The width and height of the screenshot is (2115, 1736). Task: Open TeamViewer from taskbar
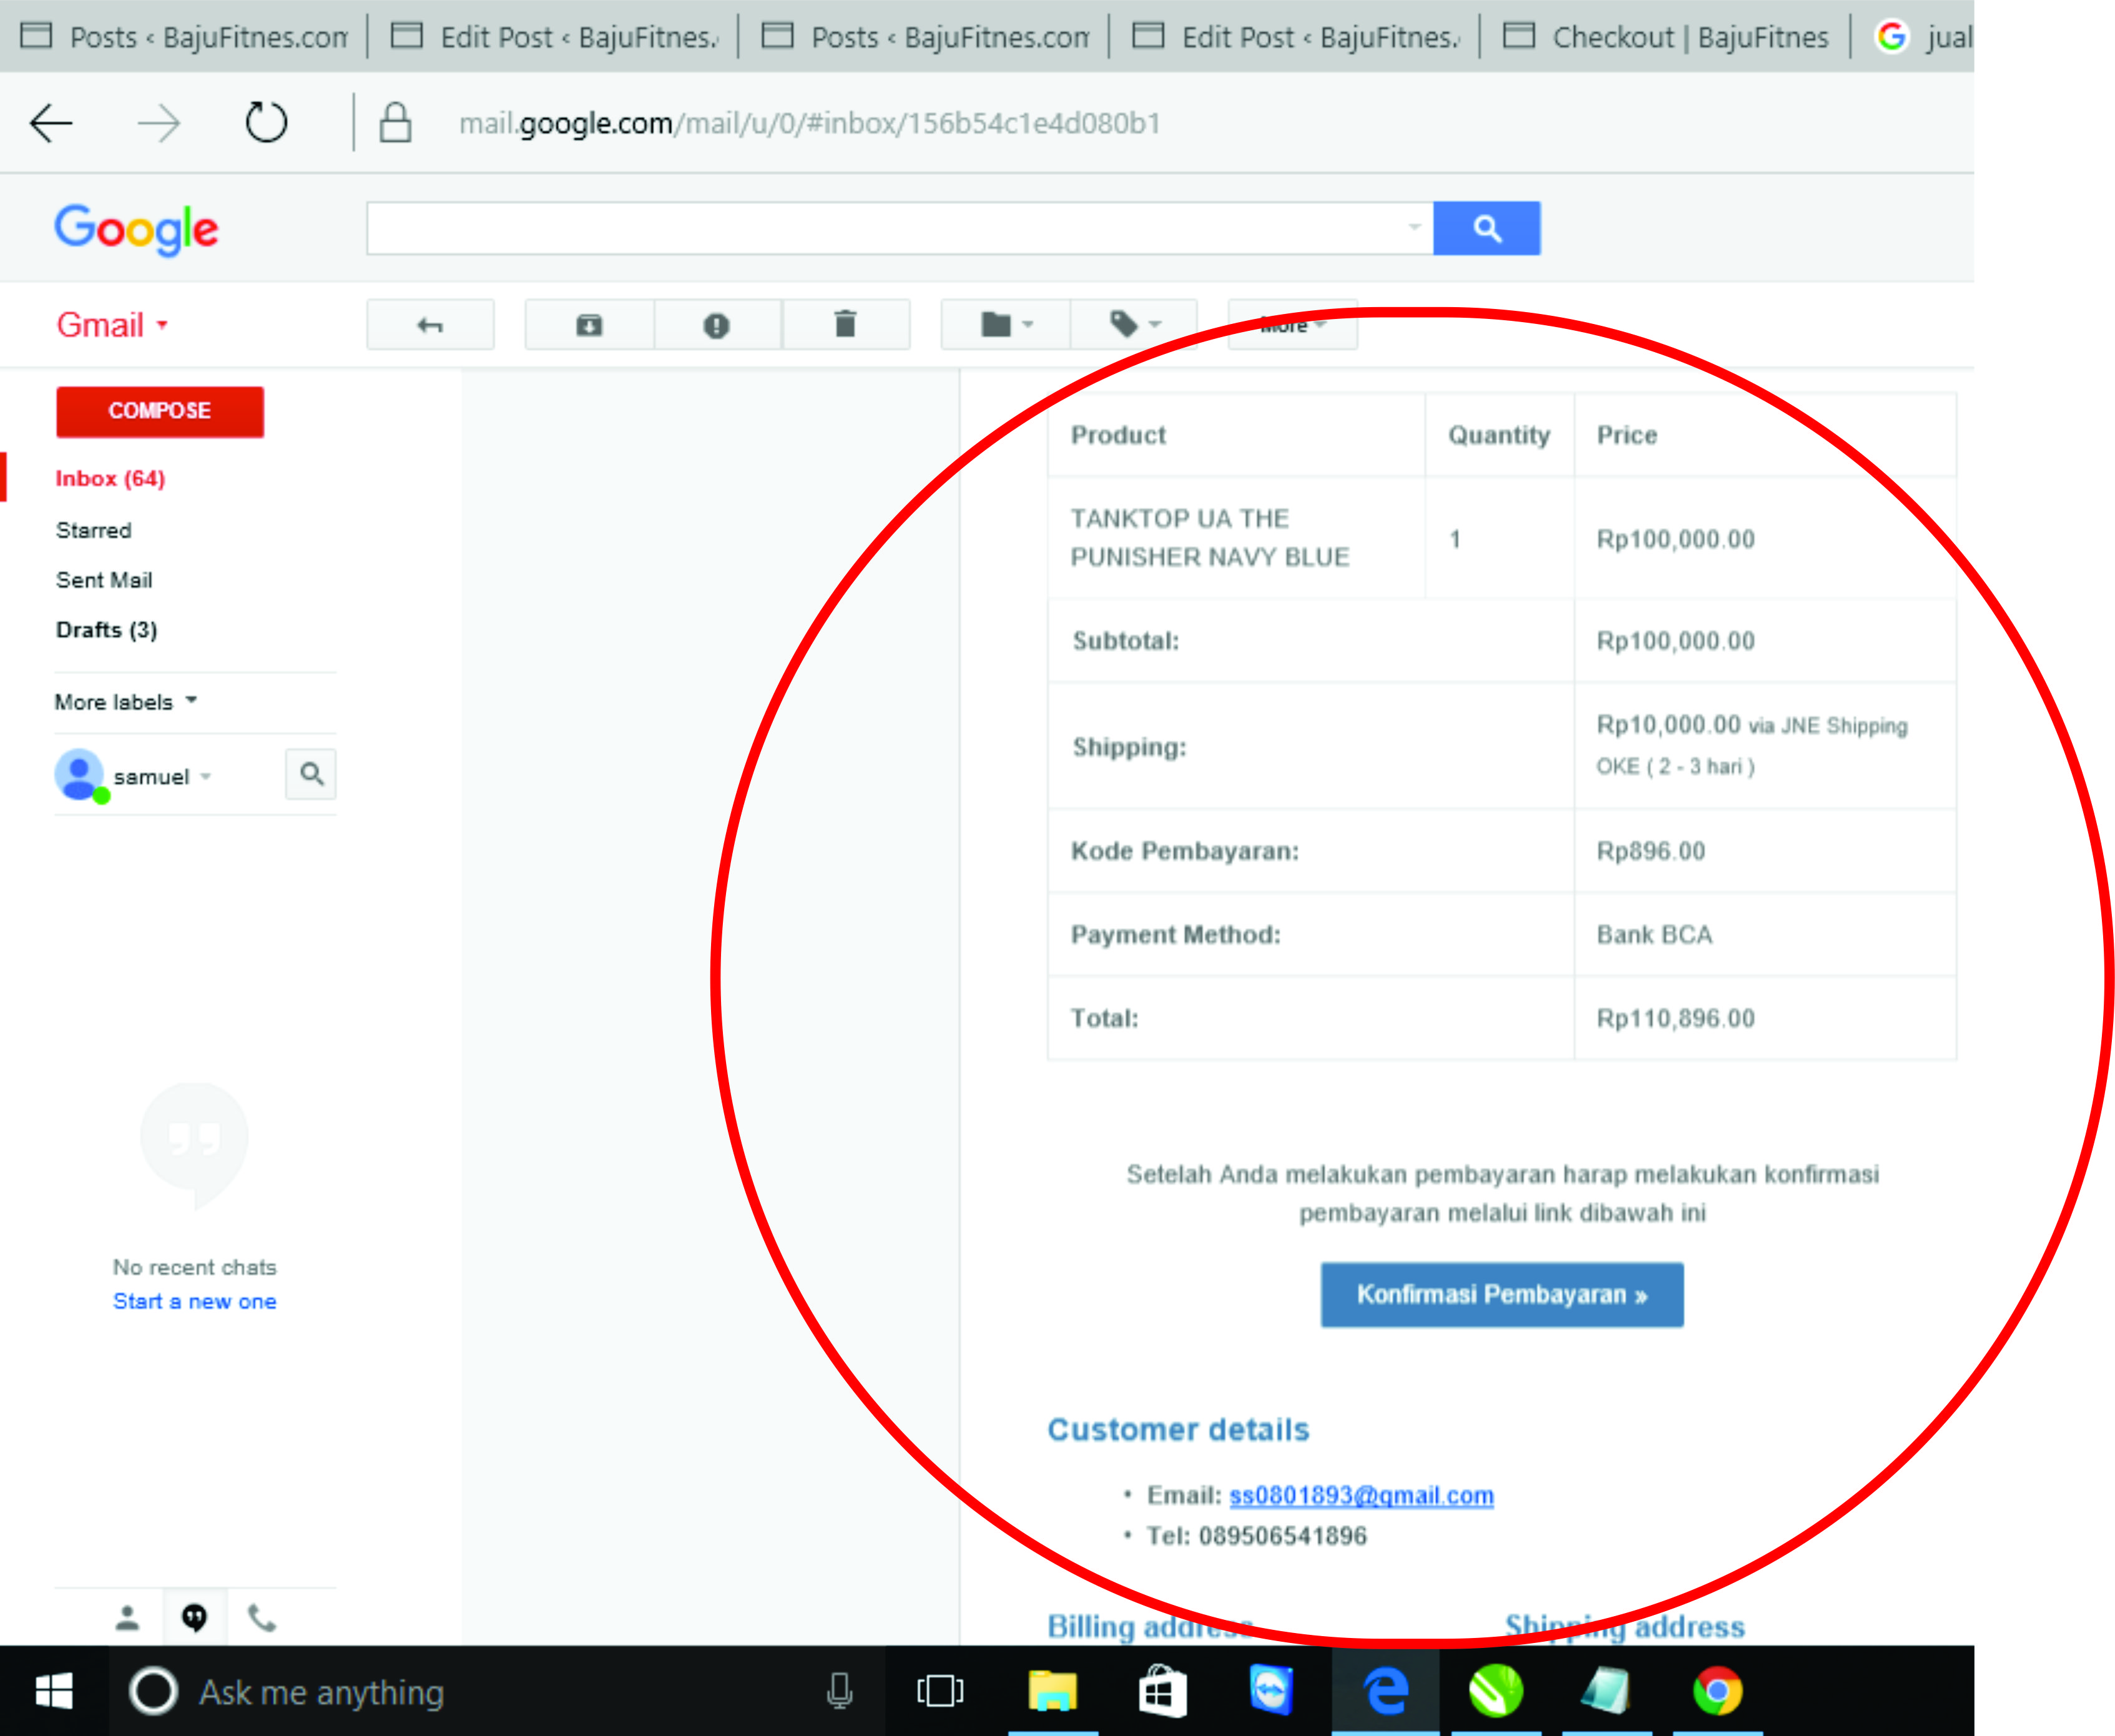1271,1692
